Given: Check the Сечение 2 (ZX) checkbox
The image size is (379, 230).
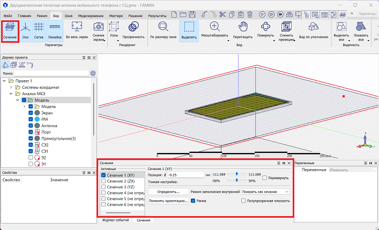Looking at the screenshot, I should [104, 181].
